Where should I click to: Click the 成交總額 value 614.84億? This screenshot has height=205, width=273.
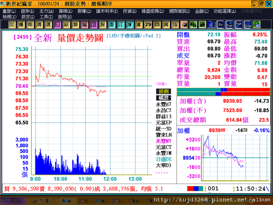237,120
